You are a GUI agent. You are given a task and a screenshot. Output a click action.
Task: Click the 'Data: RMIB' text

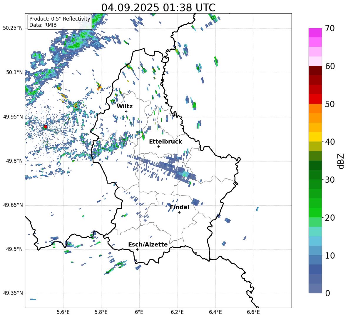(43, 25)
